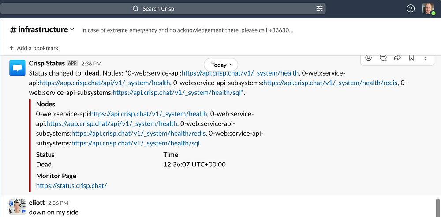Open the status.crisp.chat monitor page link

71,185
